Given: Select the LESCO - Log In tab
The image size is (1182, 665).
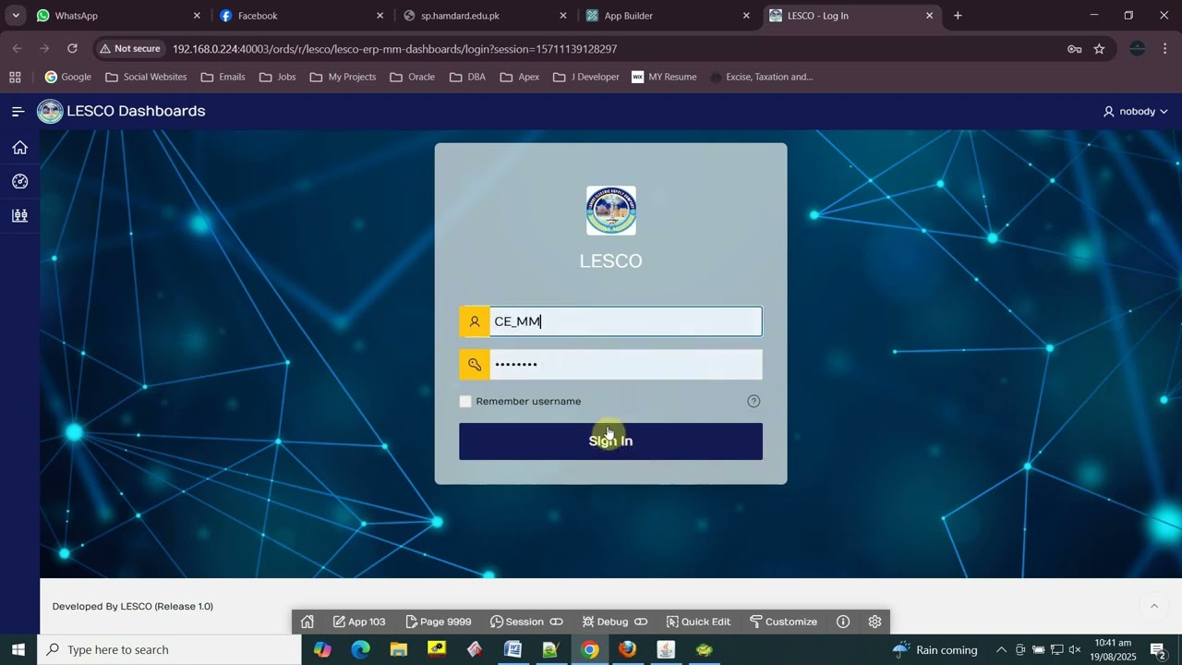Looking at the screenshot, I should click(x=850, y=16).
